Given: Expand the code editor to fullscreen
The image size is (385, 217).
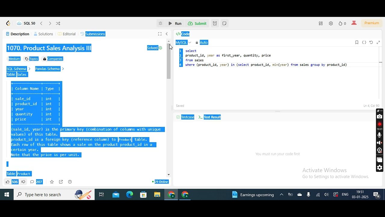Looking at the screenshot, I should coord(378,42).
